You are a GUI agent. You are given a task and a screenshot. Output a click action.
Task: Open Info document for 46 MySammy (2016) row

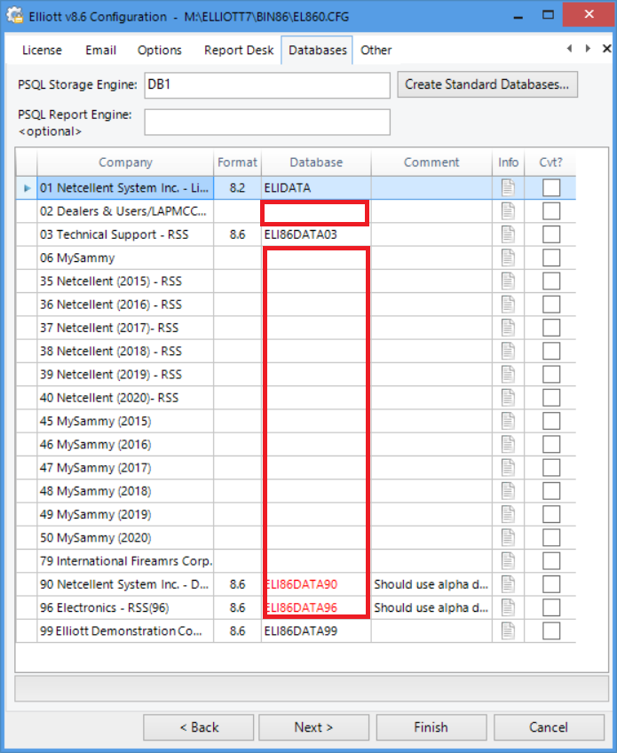click(x=508, y=444)
